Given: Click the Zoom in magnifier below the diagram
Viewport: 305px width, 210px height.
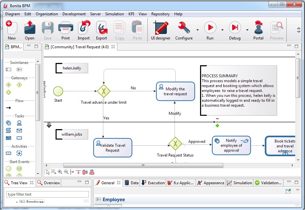Looking at the screenshot, I should [x=60, y=172].
